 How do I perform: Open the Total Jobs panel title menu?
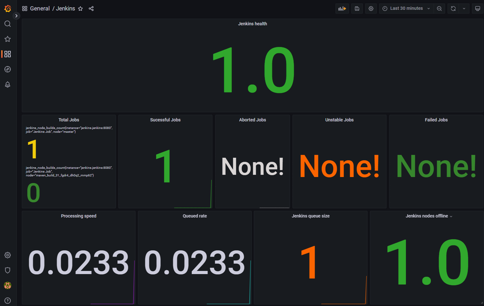pyautogui.click(x=69, y=120)
